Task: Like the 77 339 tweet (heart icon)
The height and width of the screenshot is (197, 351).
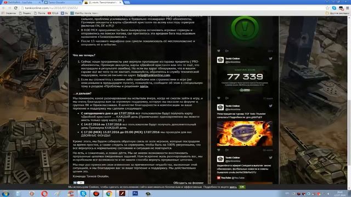Action: pos(219,98)
